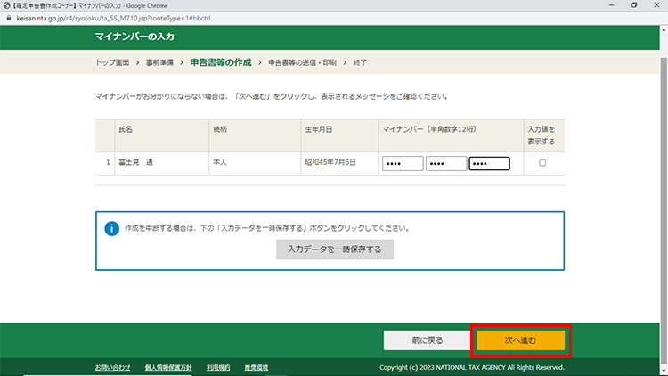This screenshot has width=668, height=376.
Task: Click the 次へ進む button
Action: (x=520, y=340)
